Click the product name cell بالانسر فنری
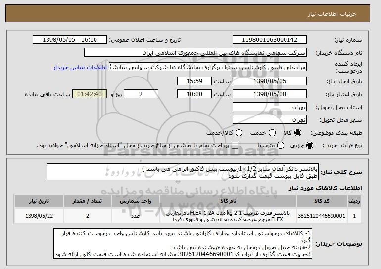 pyautogui.click(x=228, y=216)
